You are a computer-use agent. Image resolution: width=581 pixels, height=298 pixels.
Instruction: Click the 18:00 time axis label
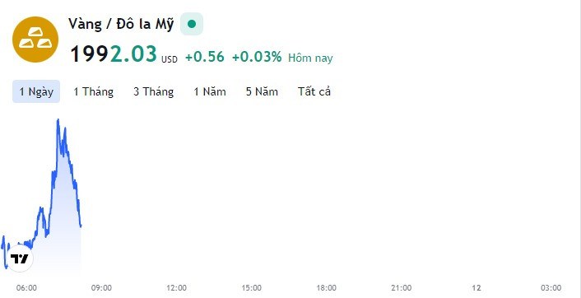pyautogui.click(x=327, y=288)
